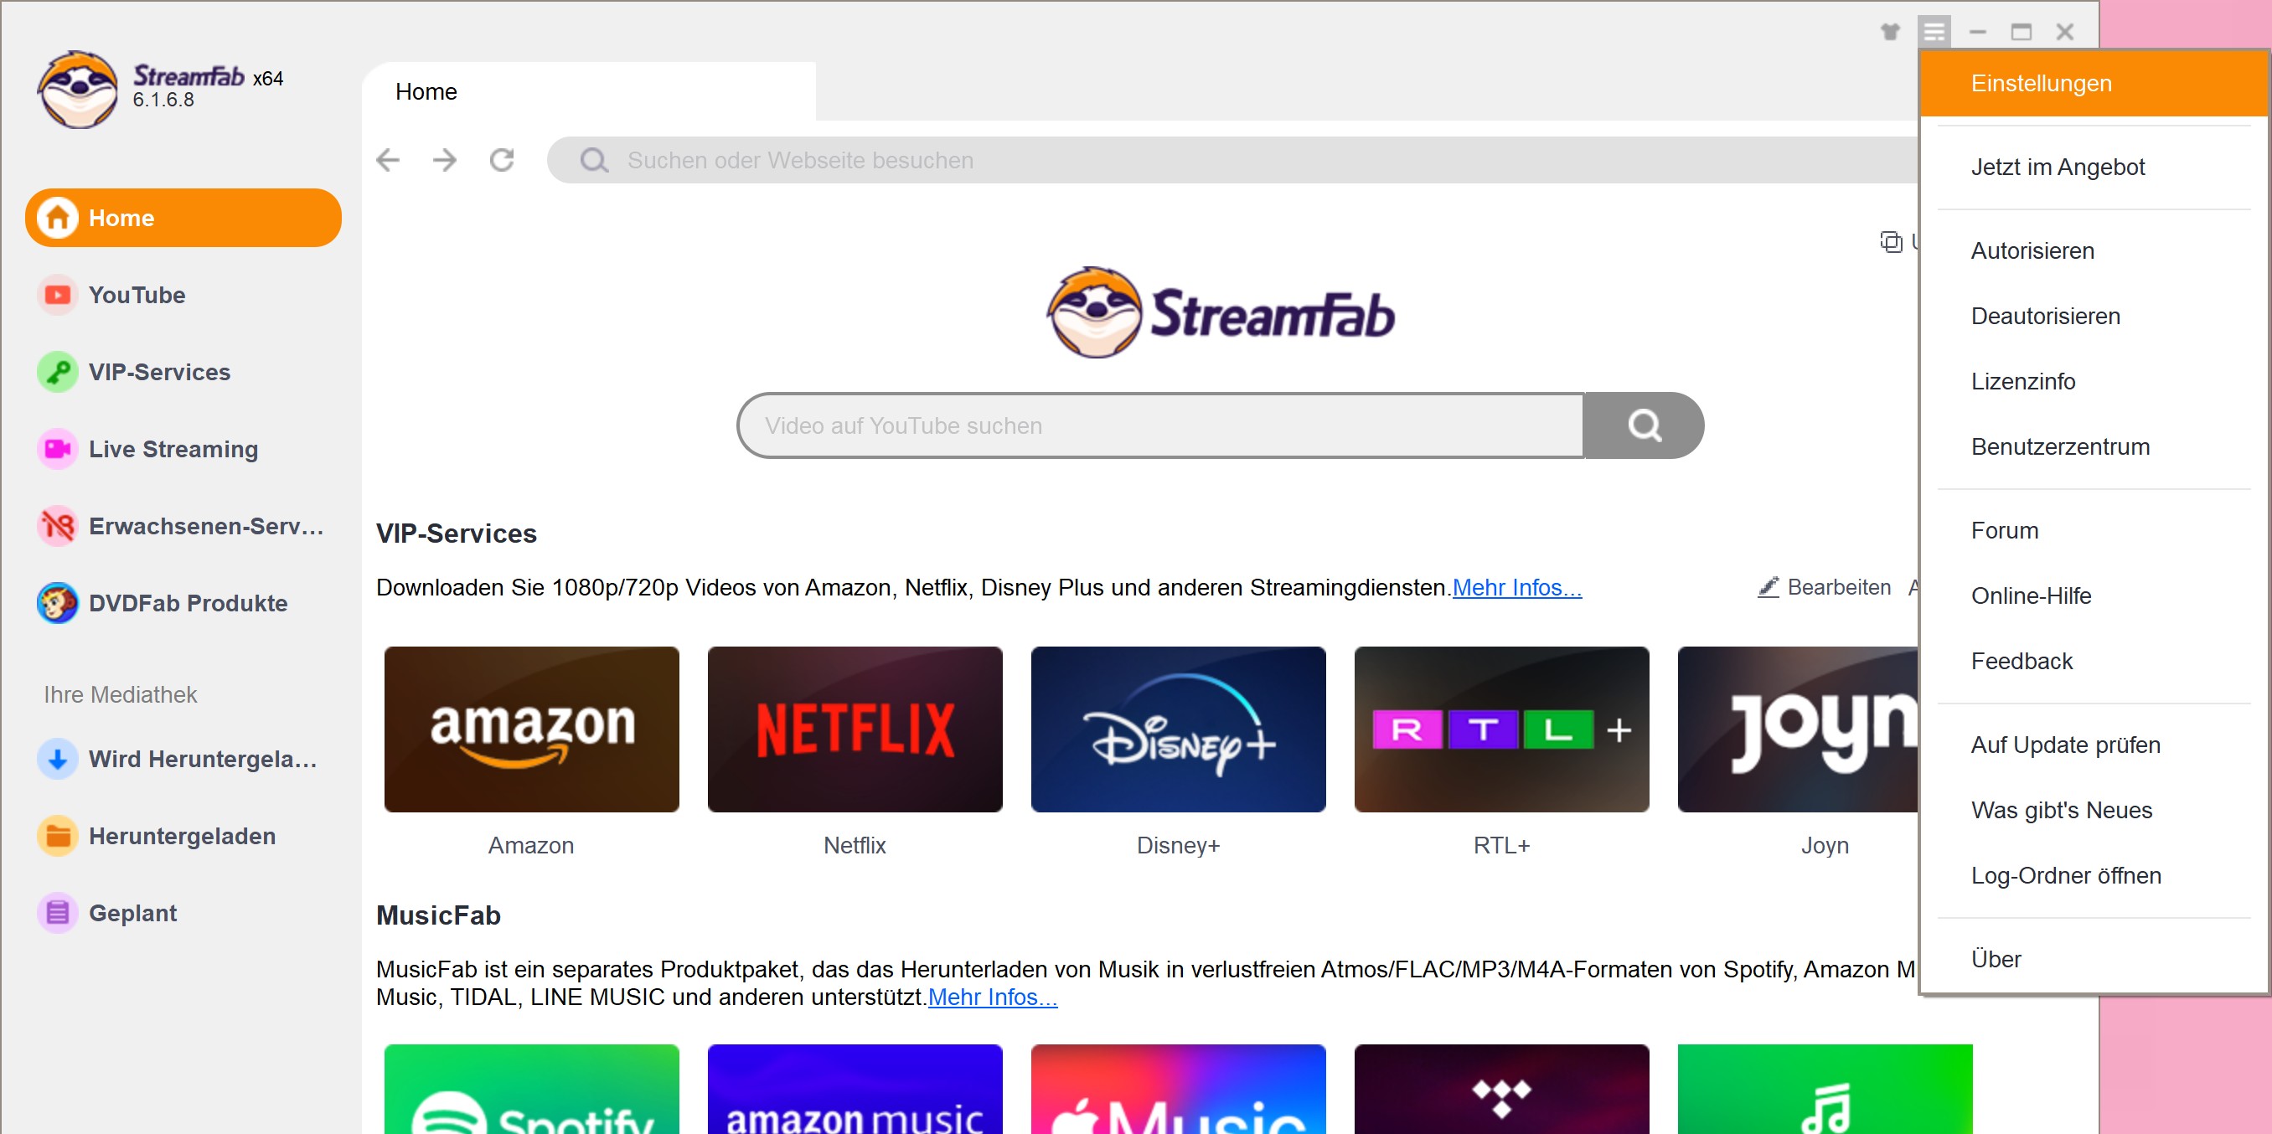Viewport: 2272px width, 1134px height.
Task: Click Mehr Infos link for VIP-Services
Action: tap(1517, 586)
